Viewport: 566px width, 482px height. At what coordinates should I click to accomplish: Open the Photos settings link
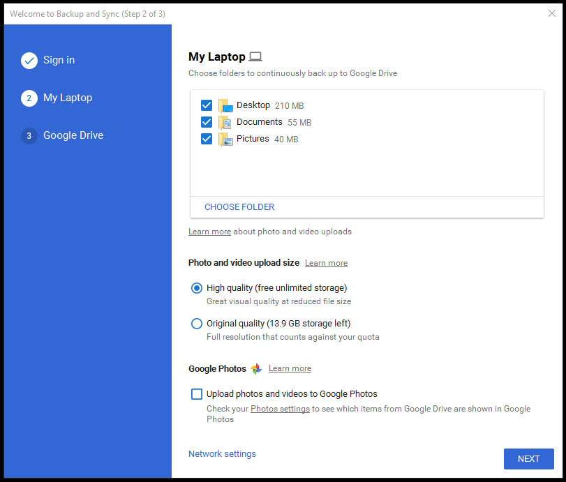(x=280, y=409)
